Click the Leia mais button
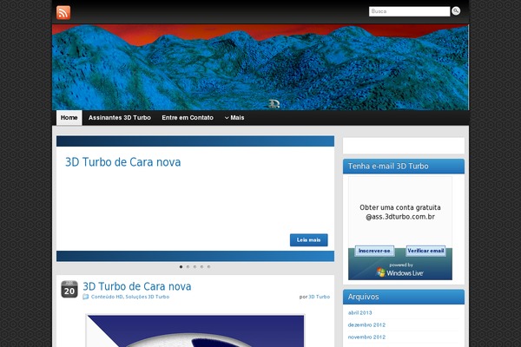Image resolution: width=521 pixels, height=347 pixels. tap(308, 240)
